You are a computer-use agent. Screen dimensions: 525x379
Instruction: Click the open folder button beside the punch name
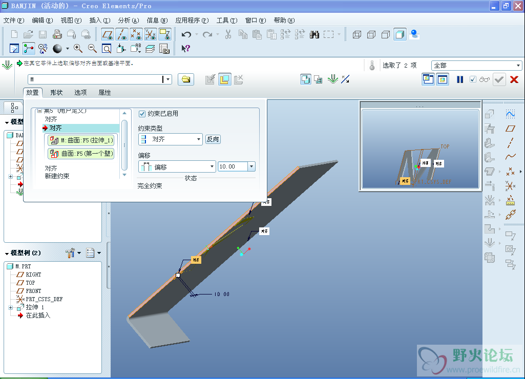coord(186,79)
